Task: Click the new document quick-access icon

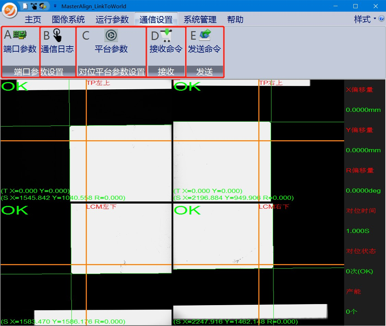Action: pos(25,6)
